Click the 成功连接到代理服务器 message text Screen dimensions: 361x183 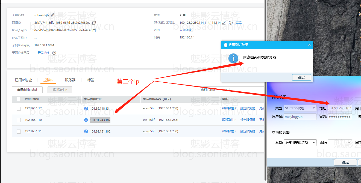click(260, 57)
